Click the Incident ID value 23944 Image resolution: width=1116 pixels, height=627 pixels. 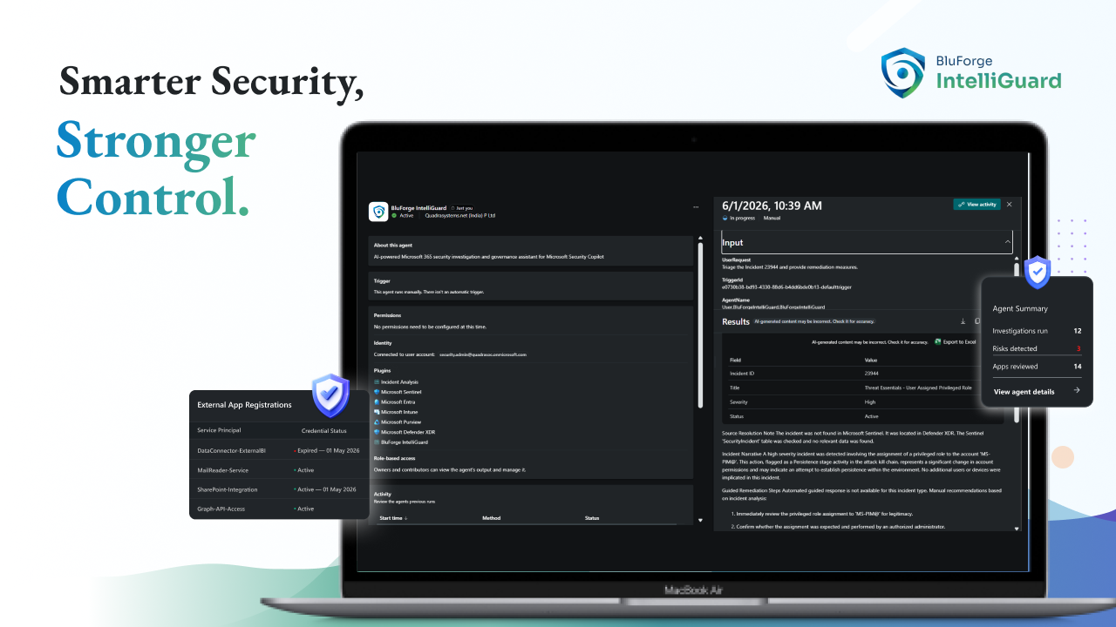pyautogui.click(x=872, y=373)
